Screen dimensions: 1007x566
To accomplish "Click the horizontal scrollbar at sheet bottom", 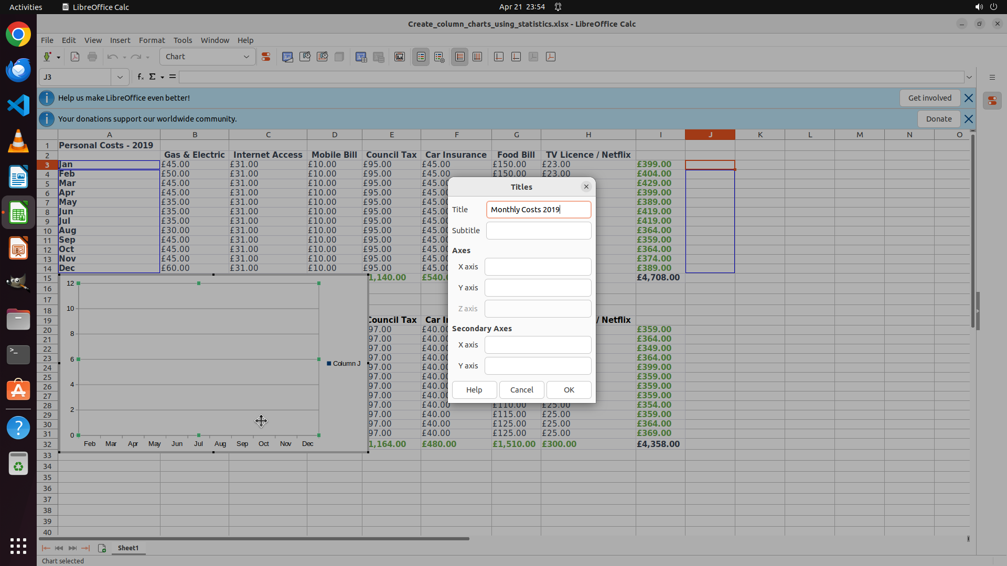I will coord(254,538).
